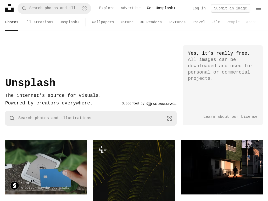Click the Unsplash logo home icon

[x=9, y=8]
